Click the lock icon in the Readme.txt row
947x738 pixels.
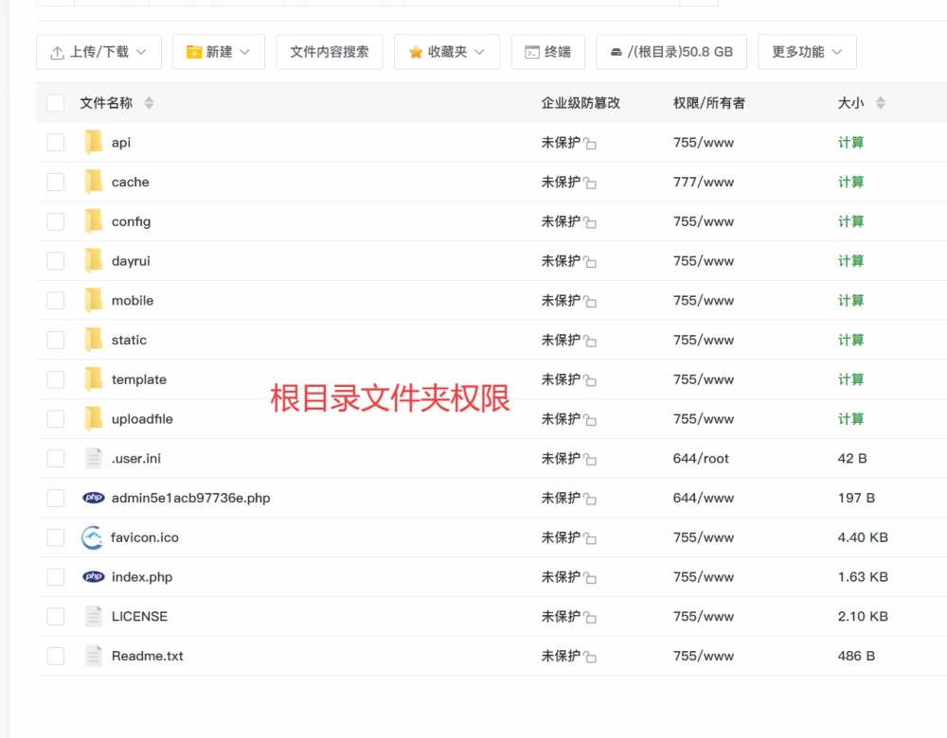click(590, 657)
